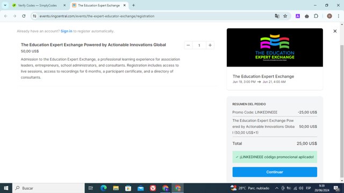Click the Promo Code: LINKEDINEEE line
The height and width of the screenshot is (193, 344).
coord(255,112)
